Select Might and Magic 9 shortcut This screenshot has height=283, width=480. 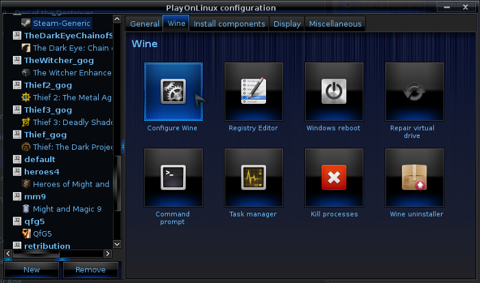pos(62,208)
